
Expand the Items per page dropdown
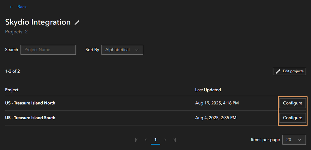pos(294,140)
